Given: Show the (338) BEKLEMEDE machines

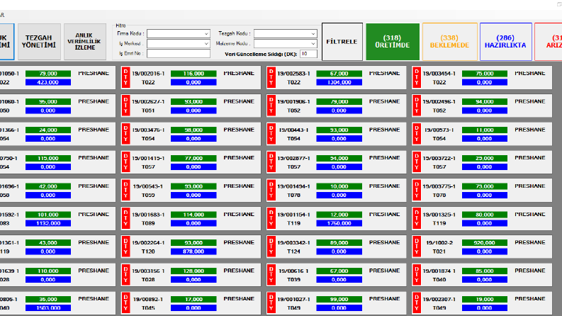Looking at the screenshot, I should [449, 42].
